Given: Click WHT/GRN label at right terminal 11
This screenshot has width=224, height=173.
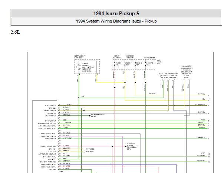Looking at the screenshot, I should (x=201, y=156).
